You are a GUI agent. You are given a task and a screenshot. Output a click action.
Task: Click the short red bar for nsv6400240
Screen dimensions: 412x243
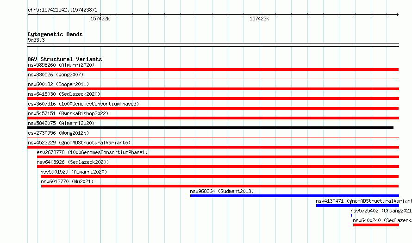click(x=376, y=225)
